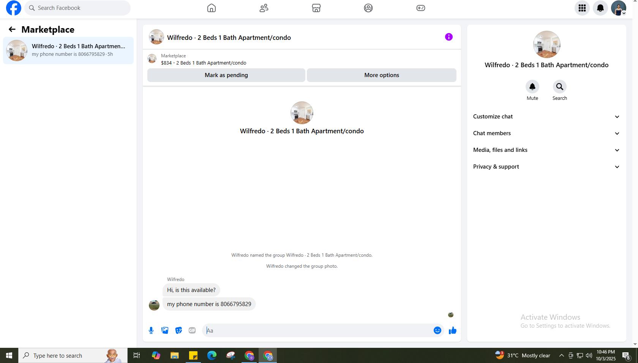Open the Gaming controller icon in top navigation
Viewport: 638px width, 363px height.
click(x=421, y=8)
